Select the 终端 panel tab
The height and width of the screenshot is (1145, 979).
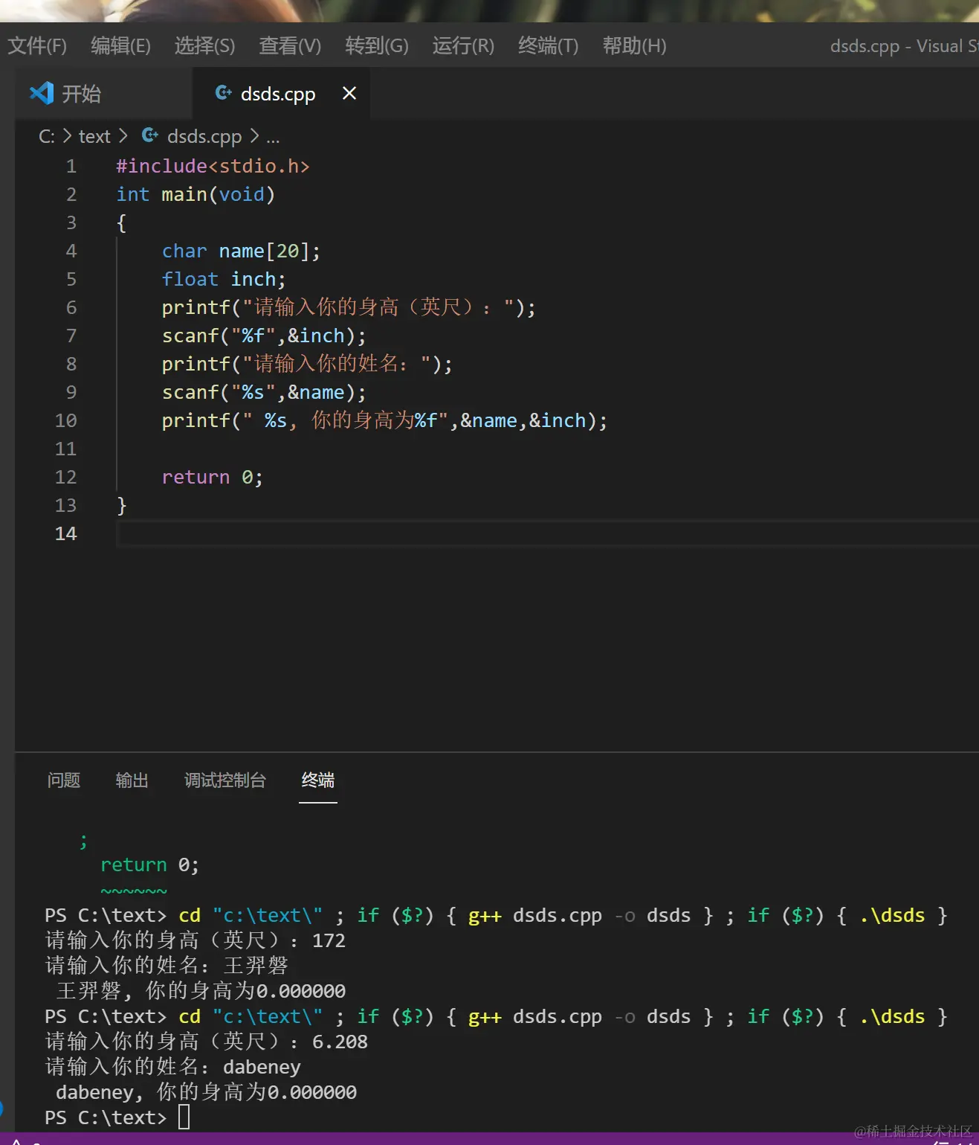318,780
